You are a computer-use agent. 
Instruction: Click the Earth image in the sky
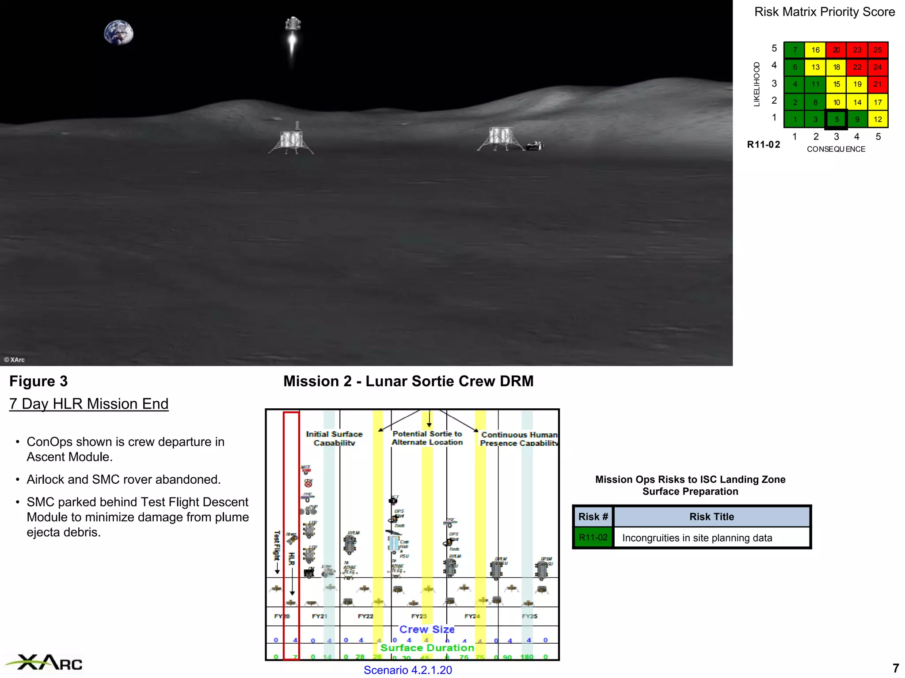click(x=118, y=32)
